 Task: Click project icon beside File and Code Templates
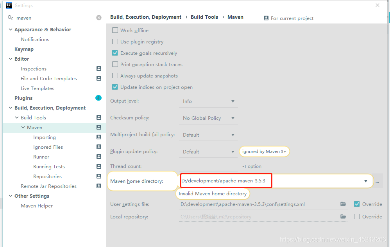tap(99, 78)
